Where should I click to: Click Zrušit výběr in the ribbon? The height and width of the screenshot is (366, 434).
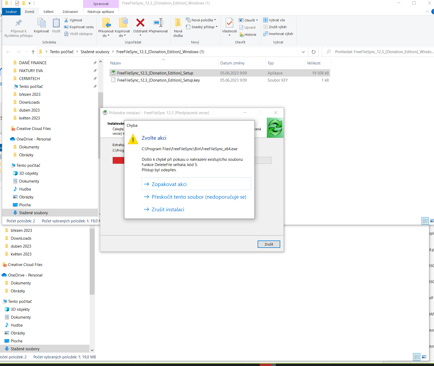click(275, 27)
